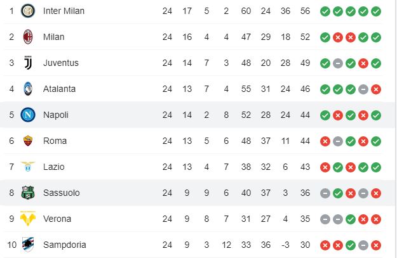Viewport: 397px width, 258px height.
Task: Open the Napoli team name link
Action: 56,115
